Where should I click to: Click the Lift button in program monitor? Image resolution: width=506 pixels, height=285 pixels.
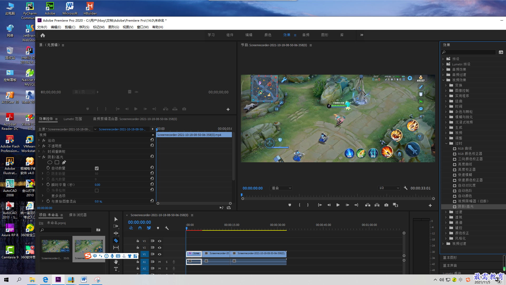tap(368, 205)
